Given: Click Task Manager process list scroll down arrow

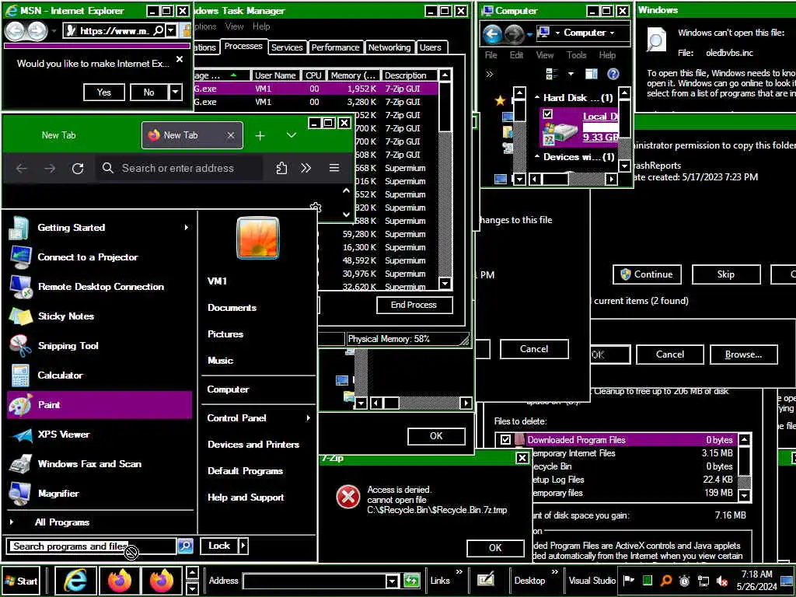Looking at the screenshot, I should (x=445, y=283).
